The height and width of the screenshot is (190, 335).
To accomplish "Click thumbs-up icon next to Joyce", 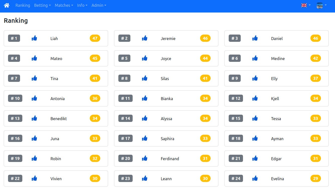I will pos(145,58).
